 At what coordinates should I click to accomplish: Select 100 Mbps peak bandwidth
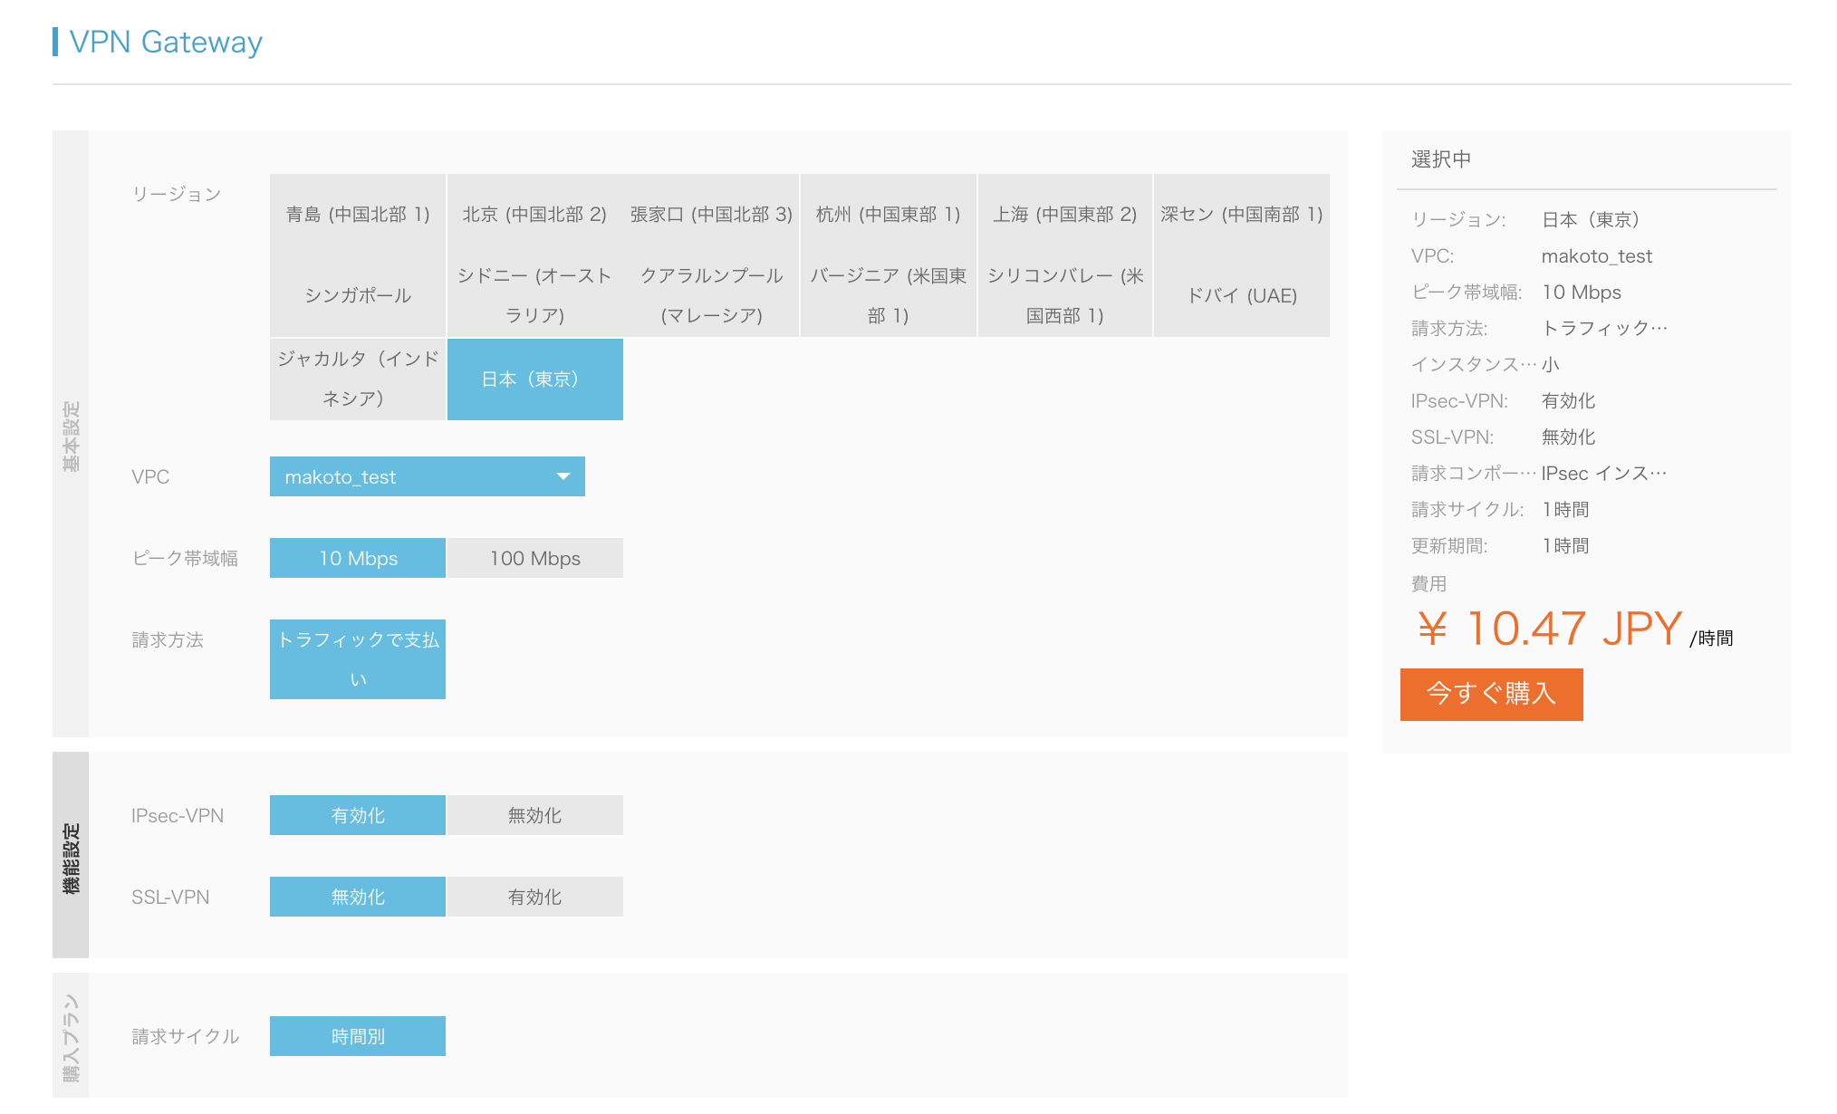(x=534, y=558)
